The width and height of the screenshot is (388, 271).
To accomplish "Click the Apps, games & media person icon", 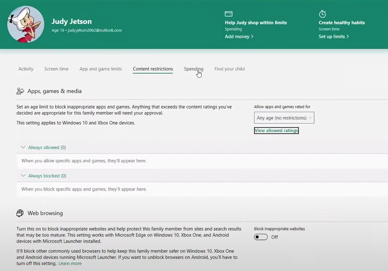I will [20, 90].
